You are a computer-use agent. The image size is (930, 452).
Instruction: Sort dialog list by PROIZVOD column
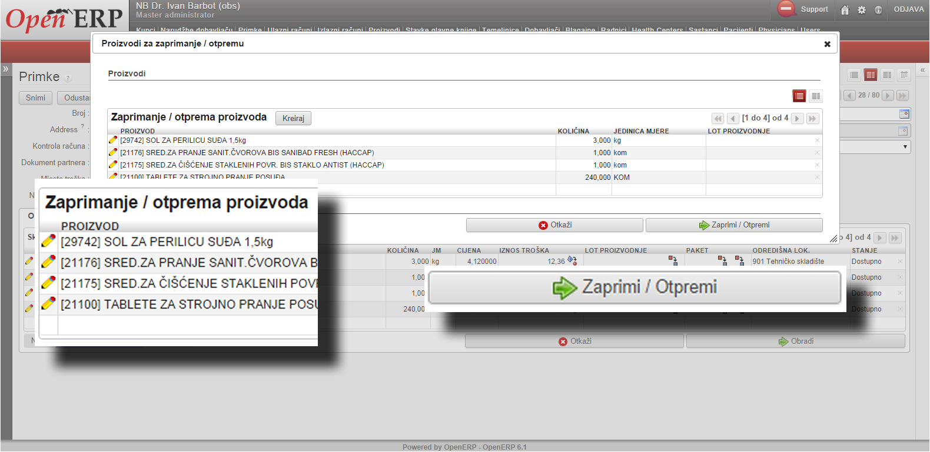coord(138,132)
